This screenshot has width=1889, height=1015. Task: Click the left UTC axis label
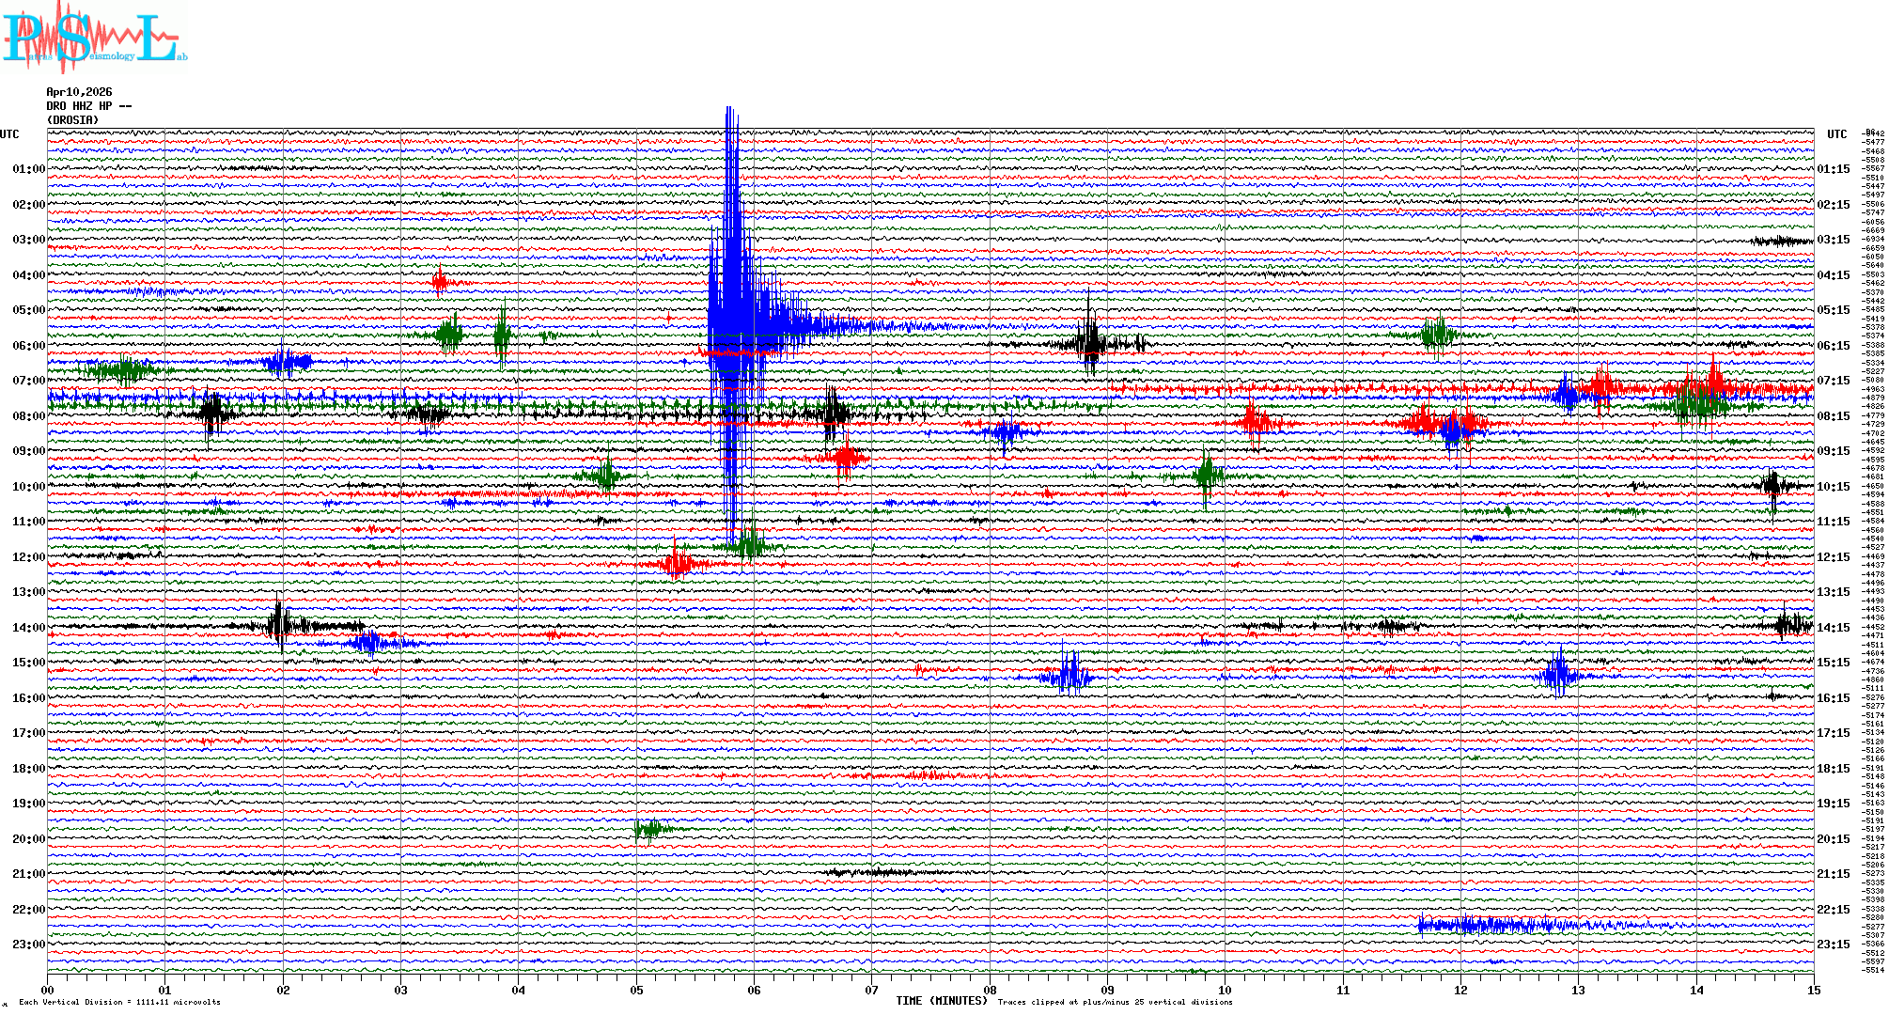9,134
